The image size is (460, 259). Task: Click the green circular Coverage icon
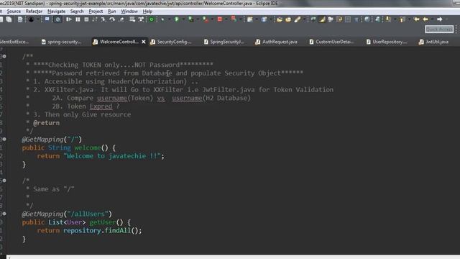click(x=152, y=19)
